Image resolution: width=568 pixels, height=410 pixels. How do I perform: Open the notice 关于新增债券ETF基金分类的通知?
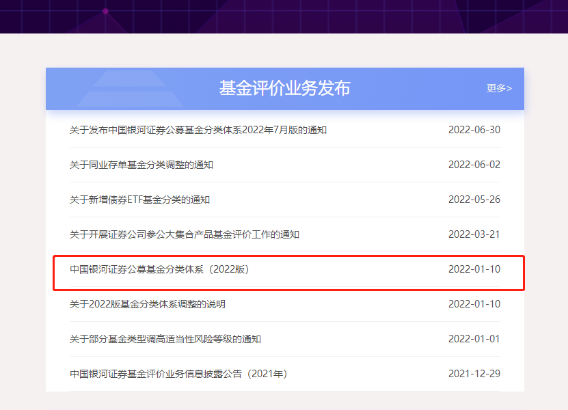(x=139, y=200)
